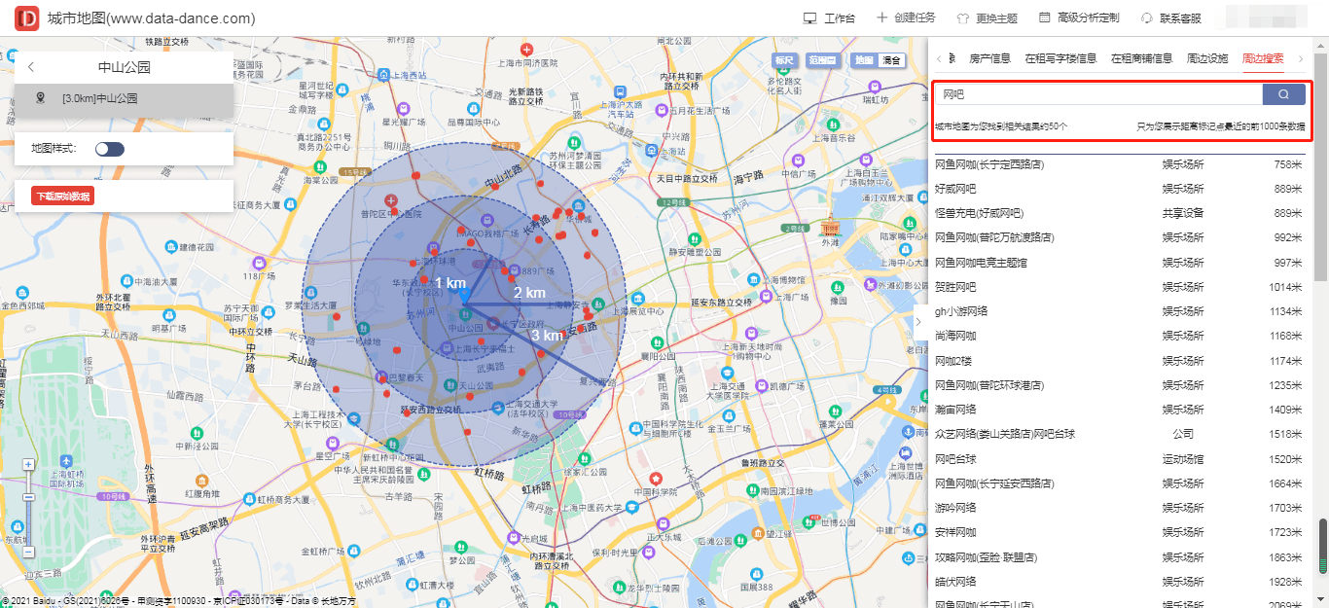
Task: Open the 在租写字楼信息 tab
Action: [x=1060, y=59]
